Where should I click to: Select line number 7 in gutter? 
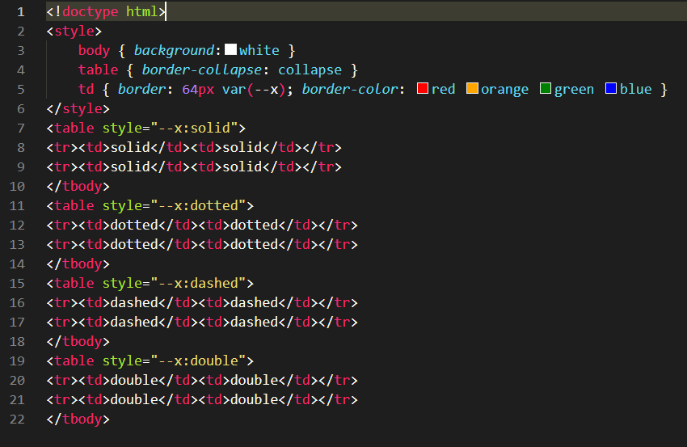(20, 128)
